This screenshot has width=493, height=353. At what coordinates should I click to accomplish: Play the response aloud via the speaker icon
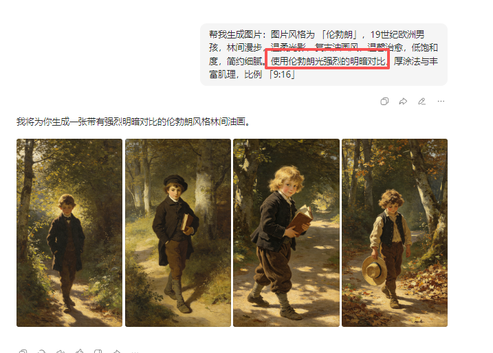pyautogui.click(x=61, y=352)
